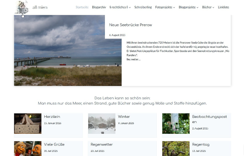Click the house logo icon
Screen dimensions: 244x156
pos(22,7)
